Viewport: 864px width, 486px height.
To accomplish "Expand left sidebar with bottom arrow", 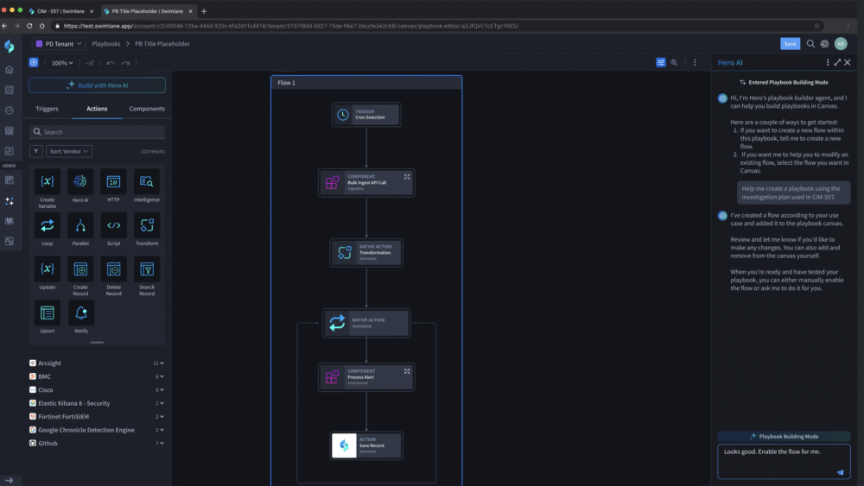I will coord(10,481).
